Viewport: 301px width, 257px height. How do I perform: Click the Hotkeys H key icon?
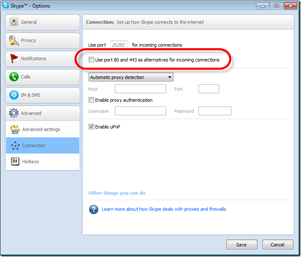15,162
